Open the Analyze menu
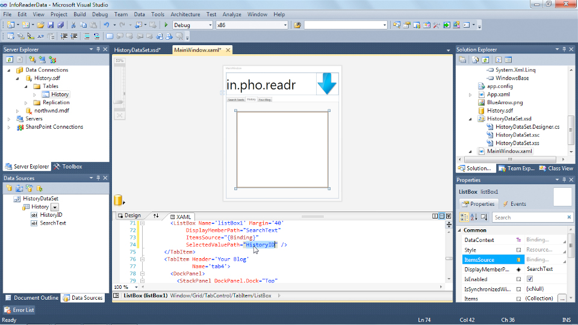Image resolution: width=578 pixels, height=325 pixels. point(231,14)
